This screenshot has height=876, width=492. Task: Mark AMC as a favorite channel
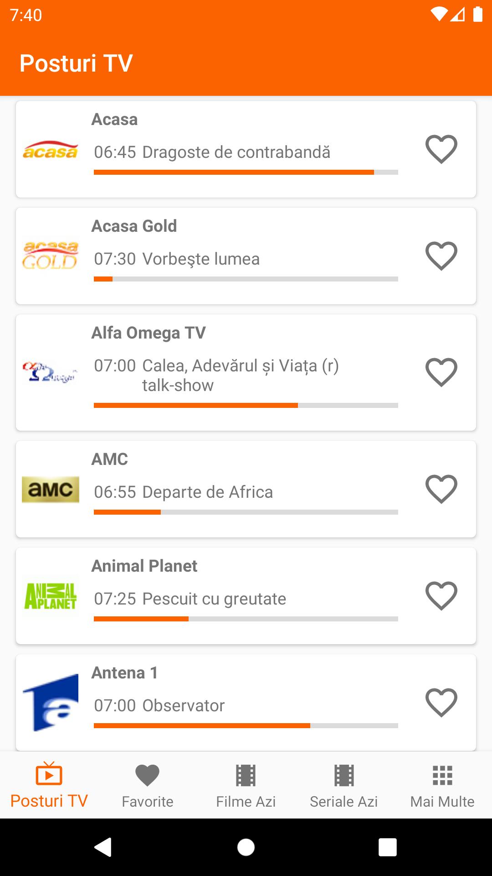click(x=441, y=489)
